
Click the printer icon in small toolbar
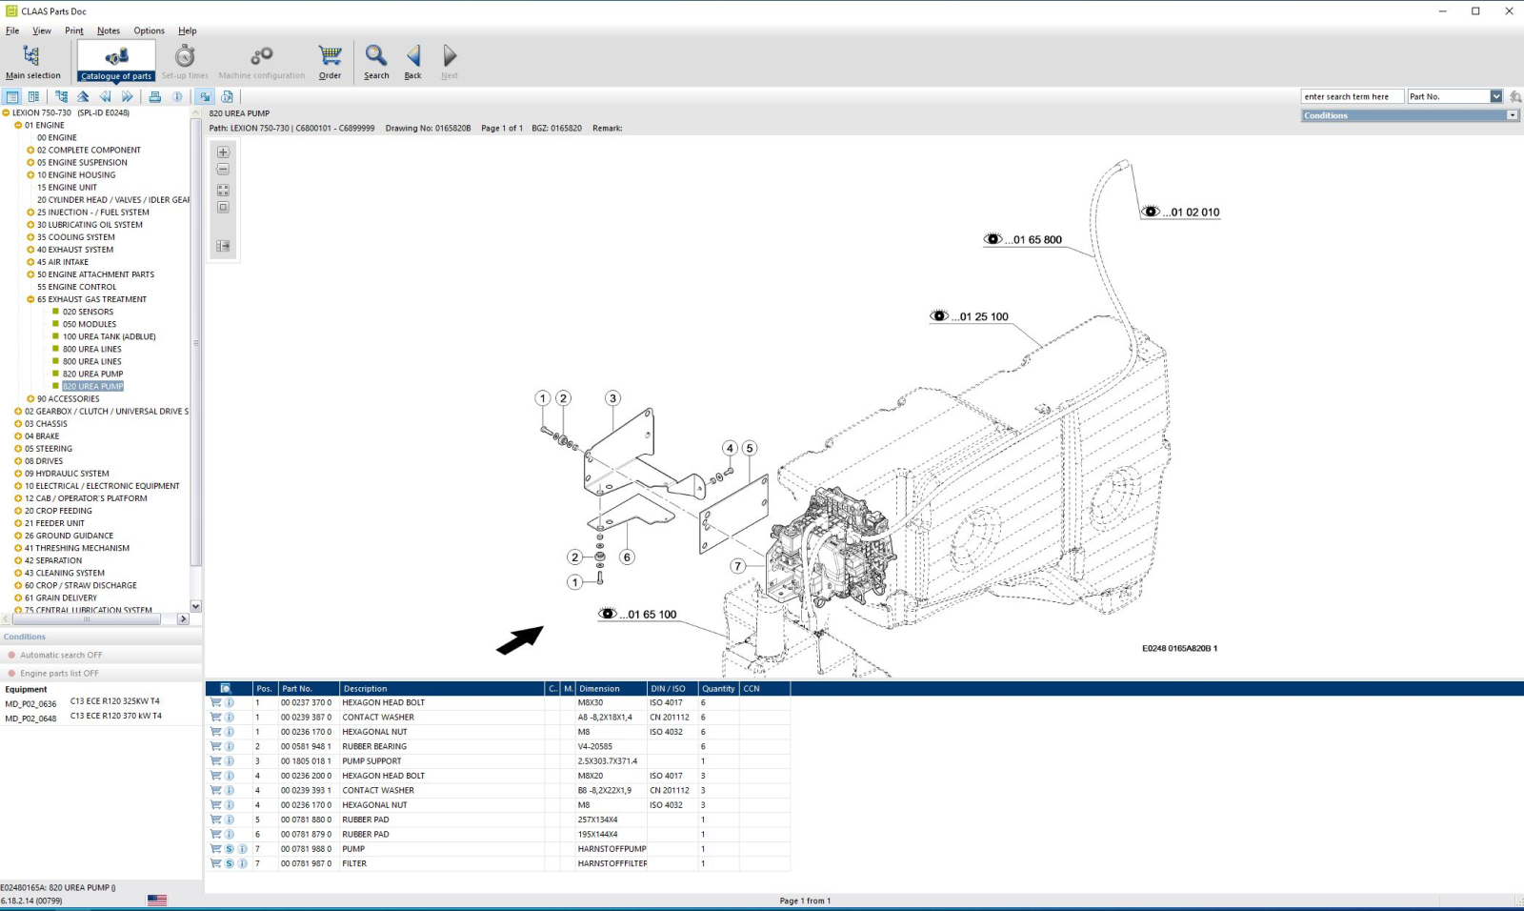(154, 96)
